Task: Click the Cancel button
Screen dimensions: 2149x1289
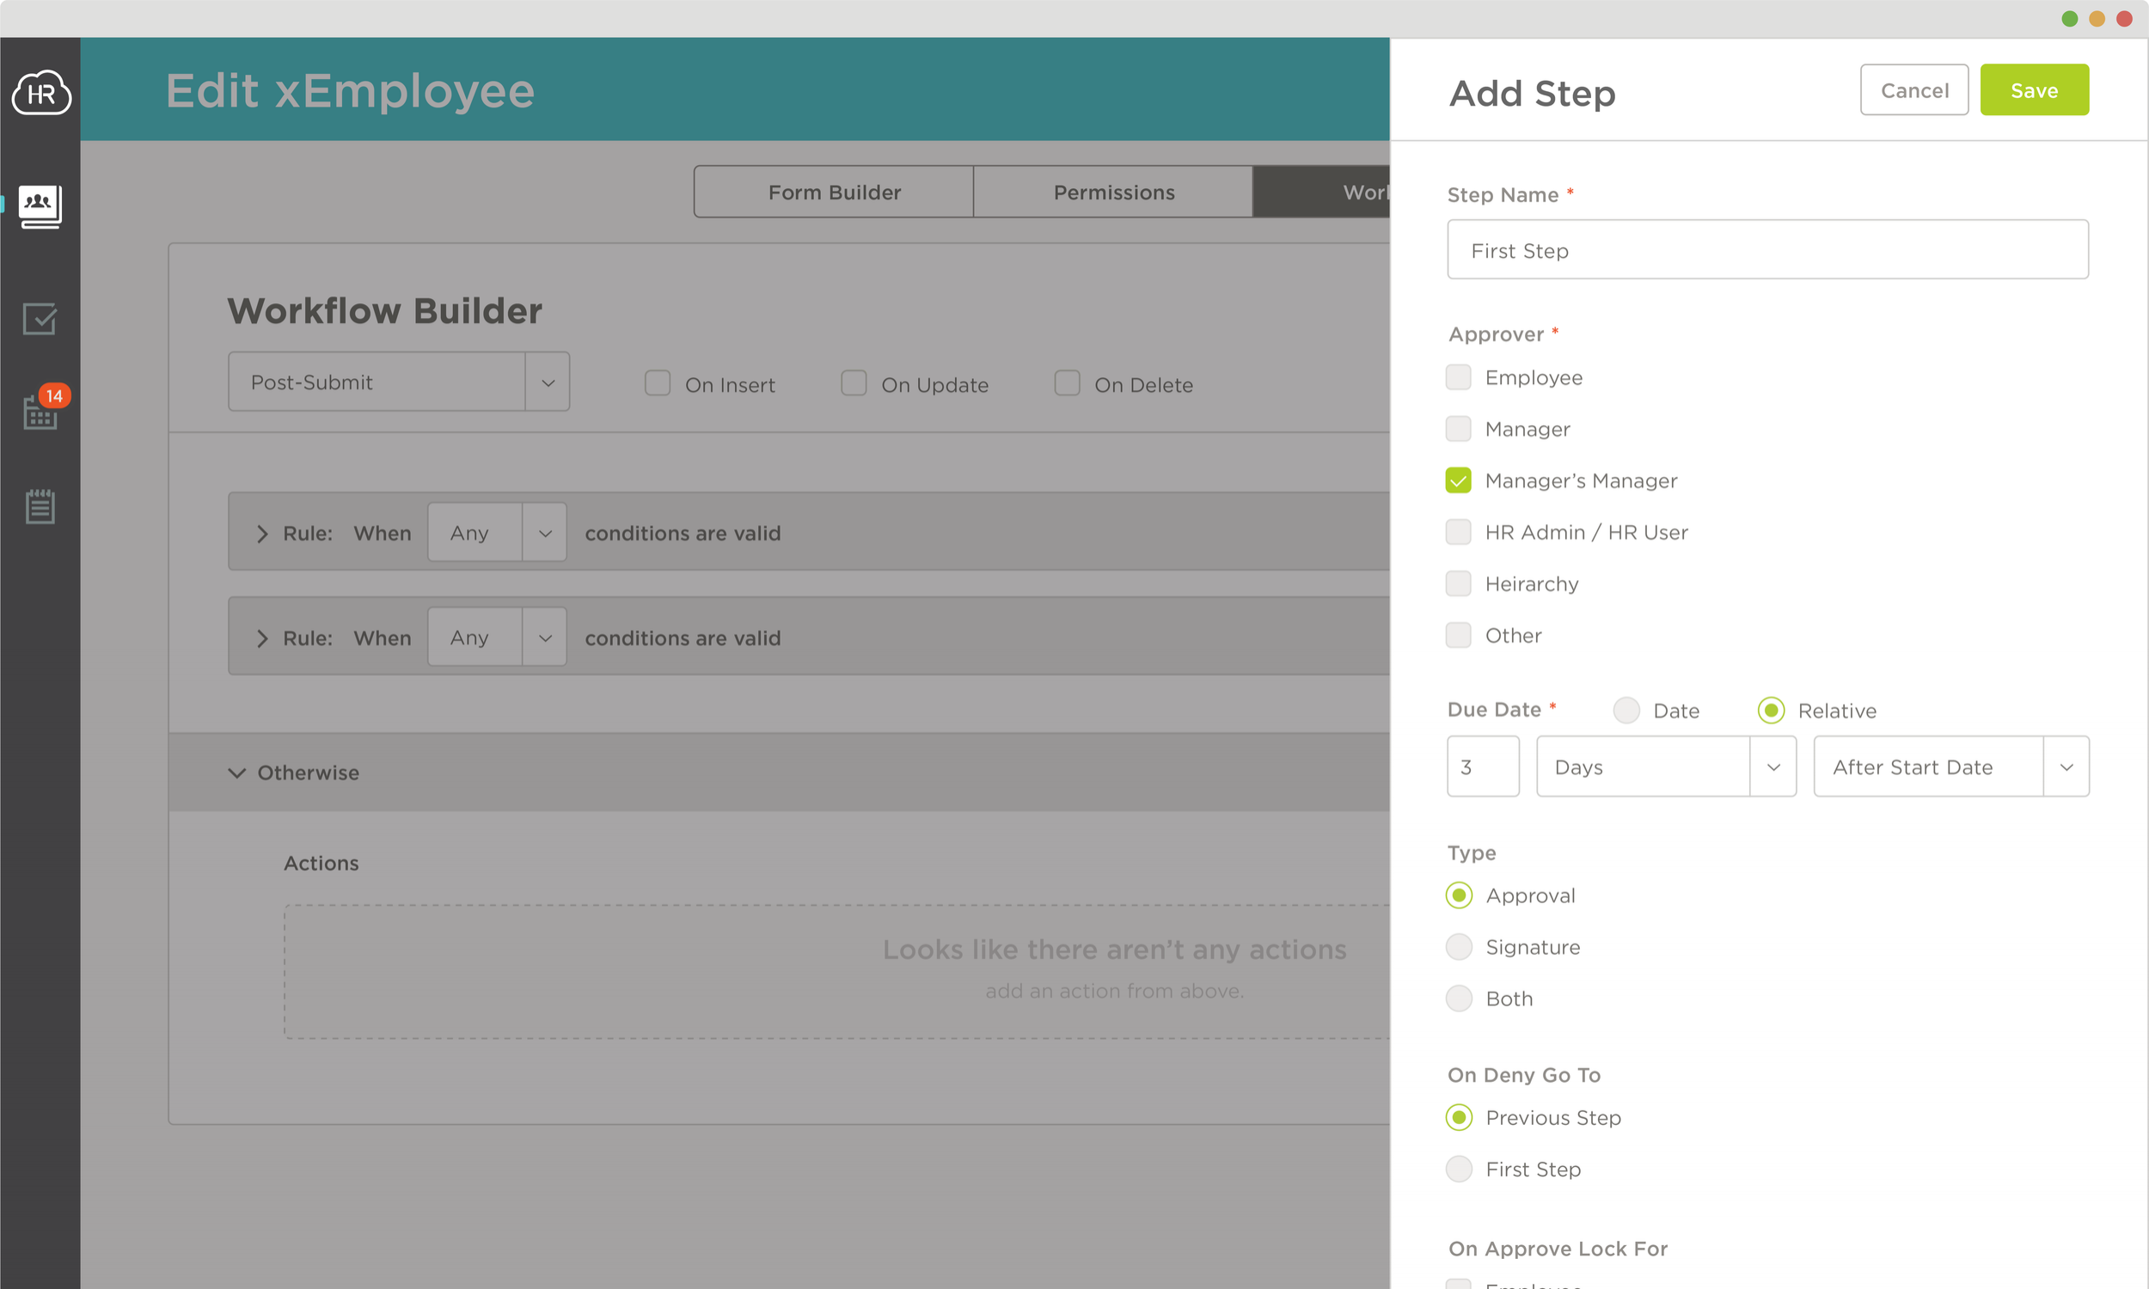Action: pos(1914,89)
